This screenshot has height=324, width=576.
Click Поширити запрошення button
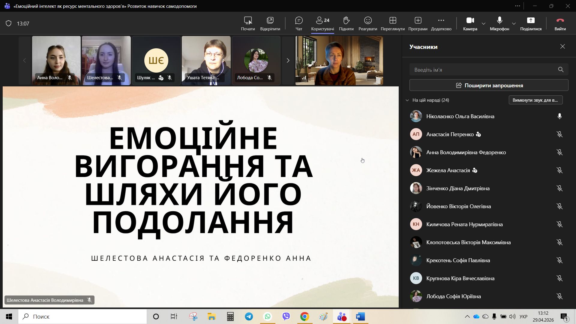489,85
